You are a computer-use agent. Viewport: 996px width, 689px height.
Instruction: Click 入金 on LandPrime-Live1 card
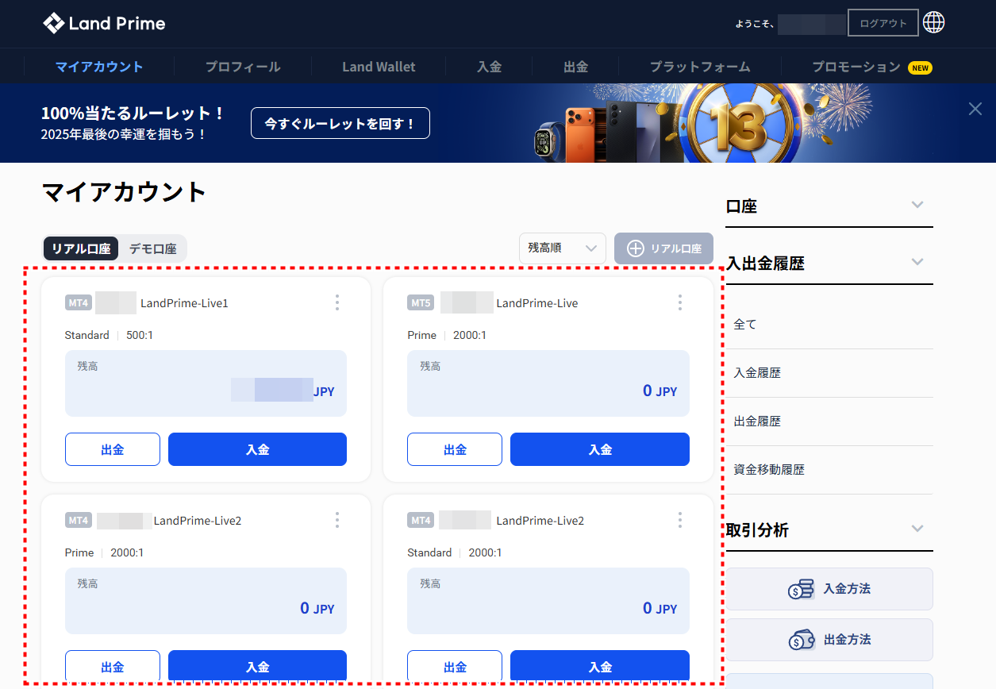click(x=257, y=449)
